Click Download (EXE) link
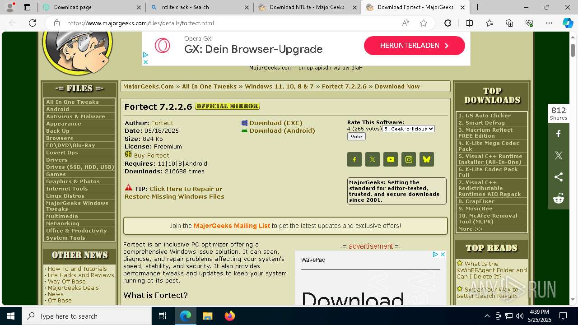578x325 pixels. (x=276, y=123)
